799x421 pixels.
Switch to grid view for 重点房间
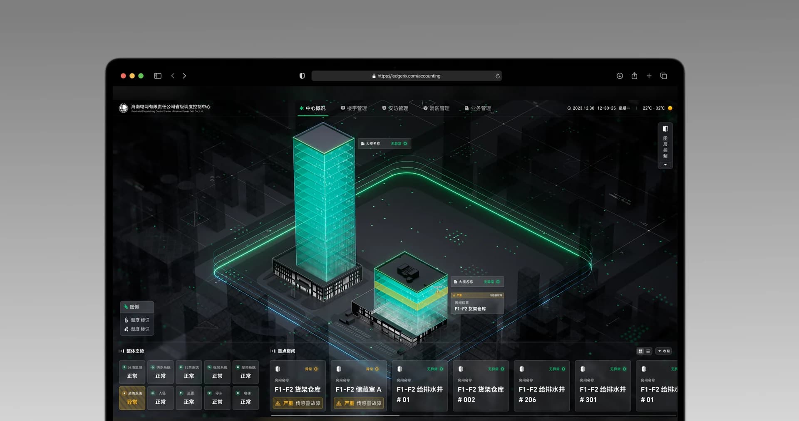coord(640,351)
